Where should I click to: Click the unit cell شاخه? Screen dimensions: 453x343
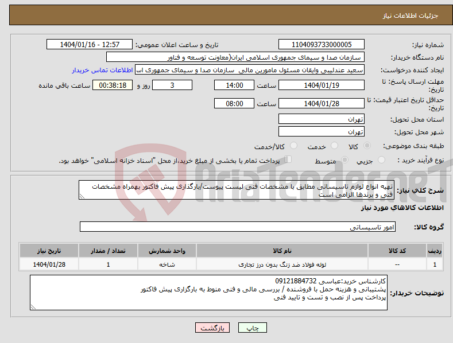[x=167, y=264]
